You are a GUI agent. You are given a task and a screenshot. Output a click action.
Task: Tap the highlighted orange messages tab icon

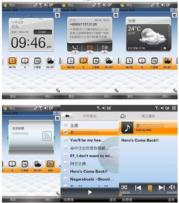[84, 61]
